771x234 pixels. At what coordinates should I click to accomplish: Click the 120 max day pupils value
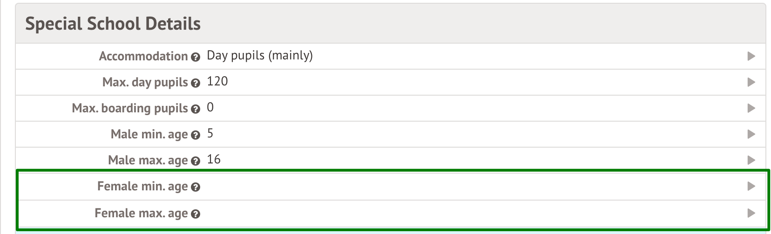(217, 81)
